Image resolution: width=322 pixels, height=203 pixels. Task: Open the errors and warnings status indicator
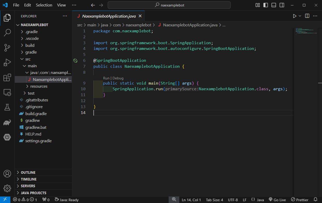click(x=25, y=200)
